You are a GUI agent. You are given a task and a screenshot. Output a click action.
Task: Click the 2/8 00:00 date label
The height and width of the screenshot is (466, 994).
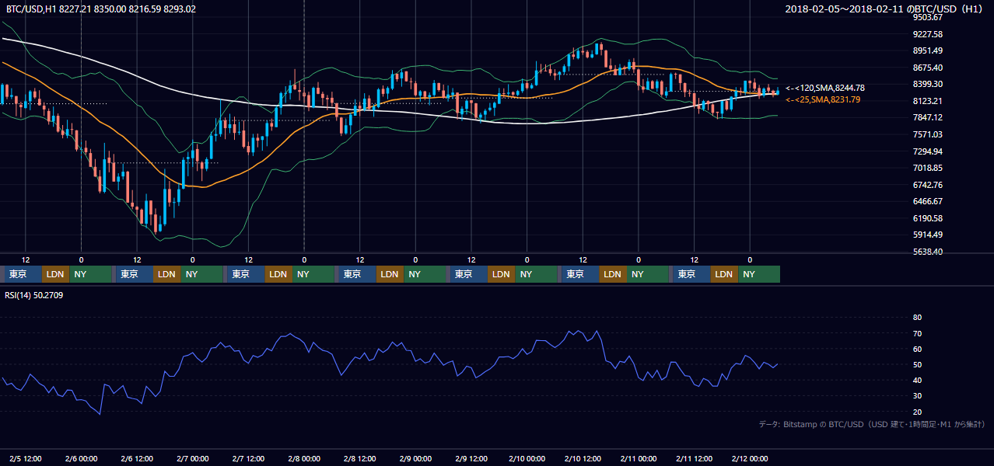pos(304,458)
